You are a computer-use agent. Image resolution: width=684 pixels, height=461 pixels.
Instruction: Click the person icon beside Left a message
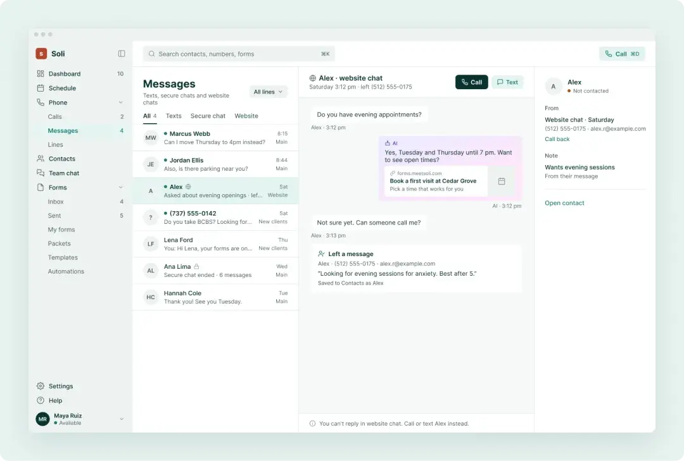point(322,254)
